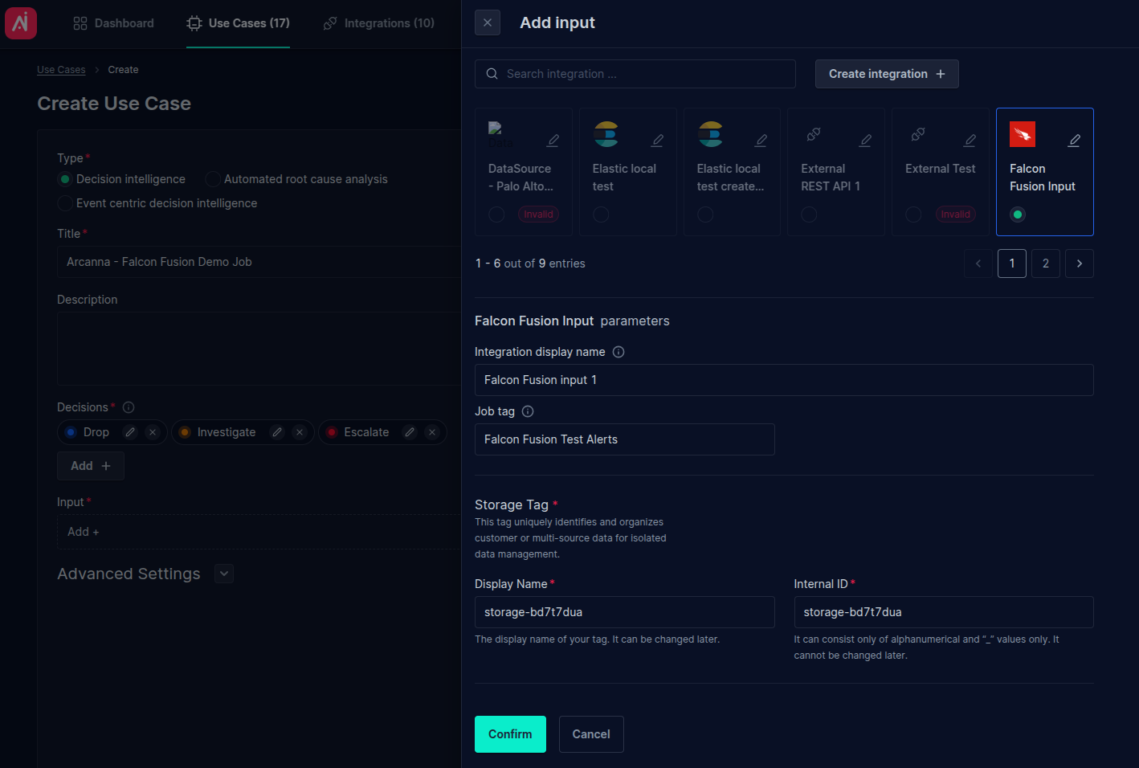
Task: Cancel adding the input
Action: pyautogui.click(x=591, y=734)
